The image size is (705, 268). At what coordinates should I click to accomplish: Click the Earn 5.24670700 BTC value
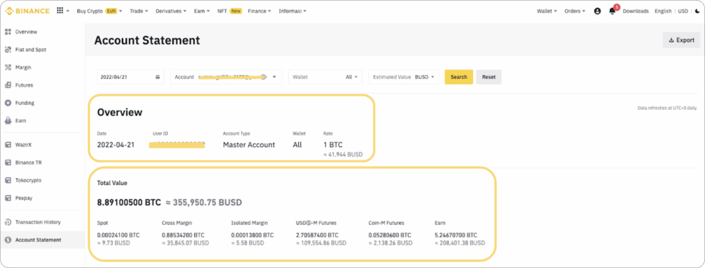coord(456,235)
